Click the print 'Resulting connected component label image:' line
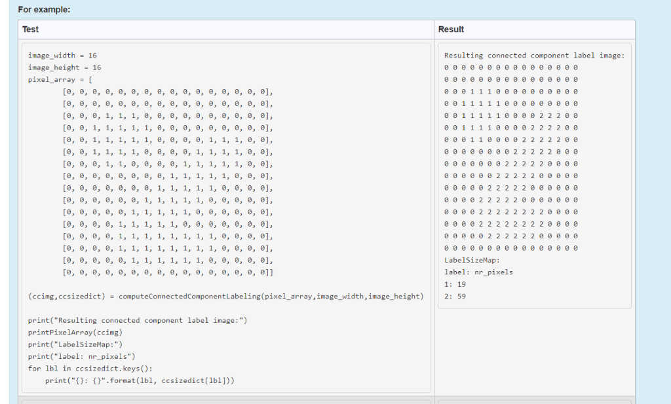Viewport: 671px width, 404px height. (138, 320)
